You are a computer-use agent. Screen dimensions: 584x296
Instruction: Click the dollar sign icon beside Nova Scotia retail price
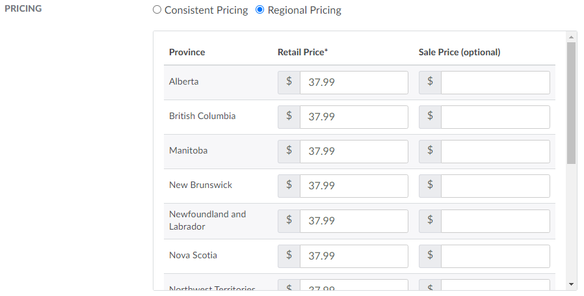289,256
